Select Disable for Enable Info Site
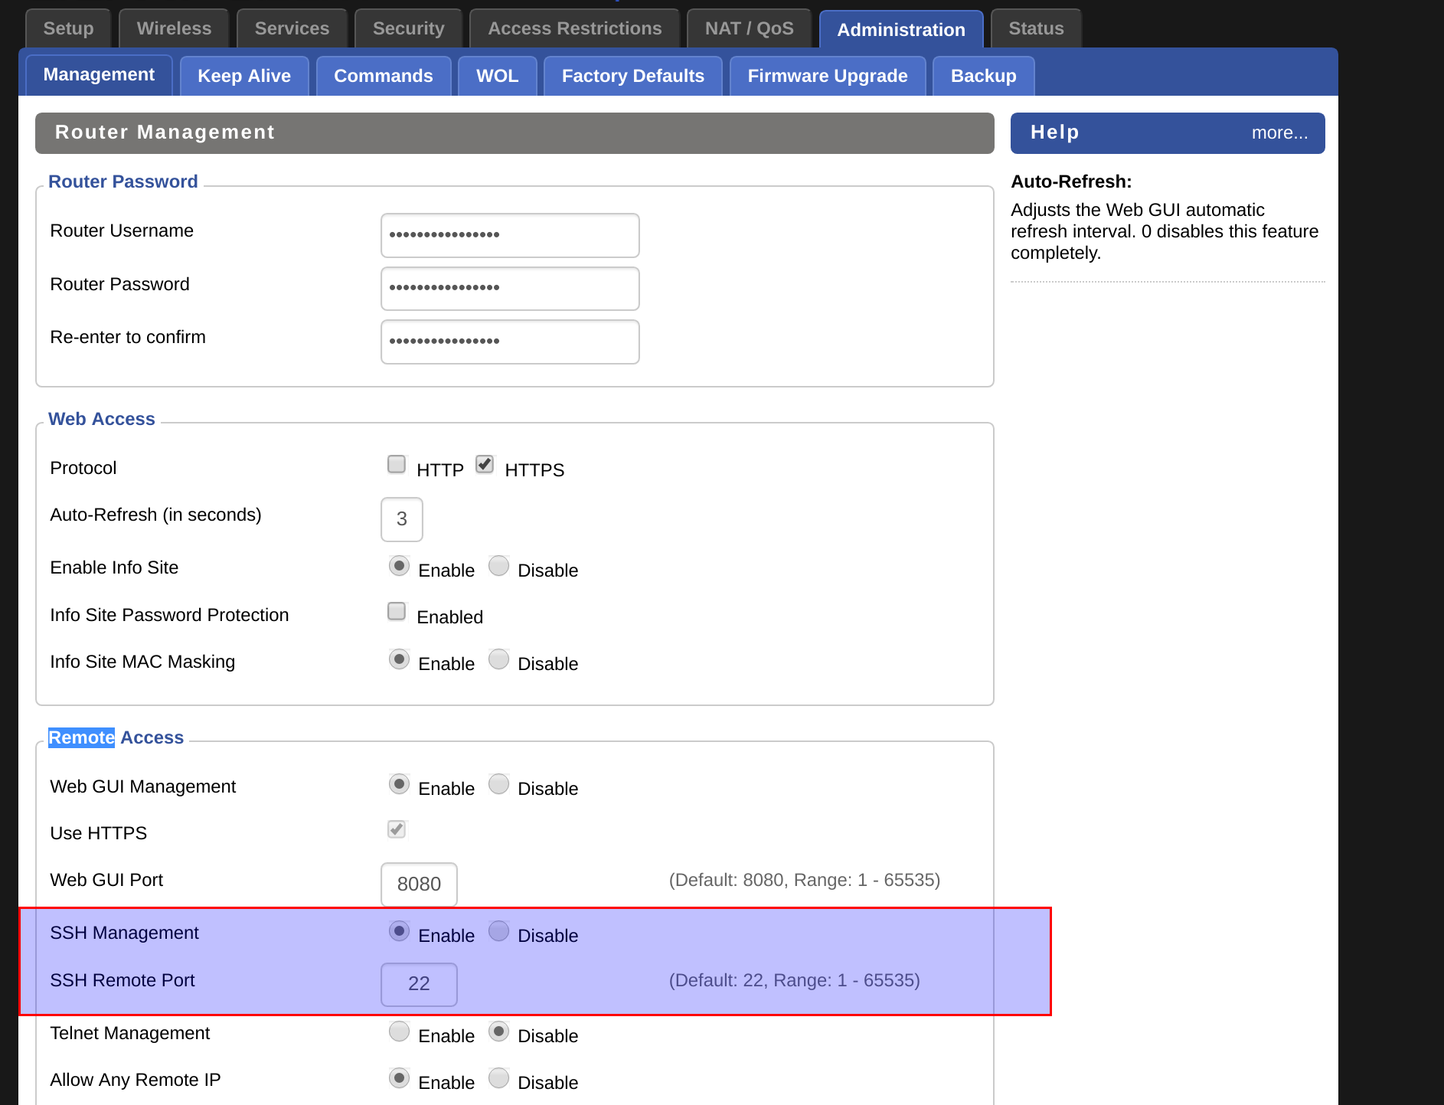 (498, 566)
